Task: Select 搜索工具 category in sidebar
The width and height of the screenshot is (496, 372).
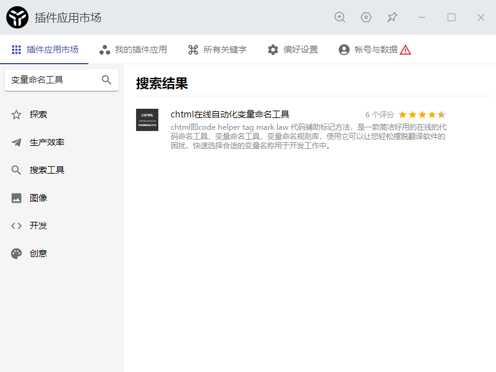Action: point(62,170)
